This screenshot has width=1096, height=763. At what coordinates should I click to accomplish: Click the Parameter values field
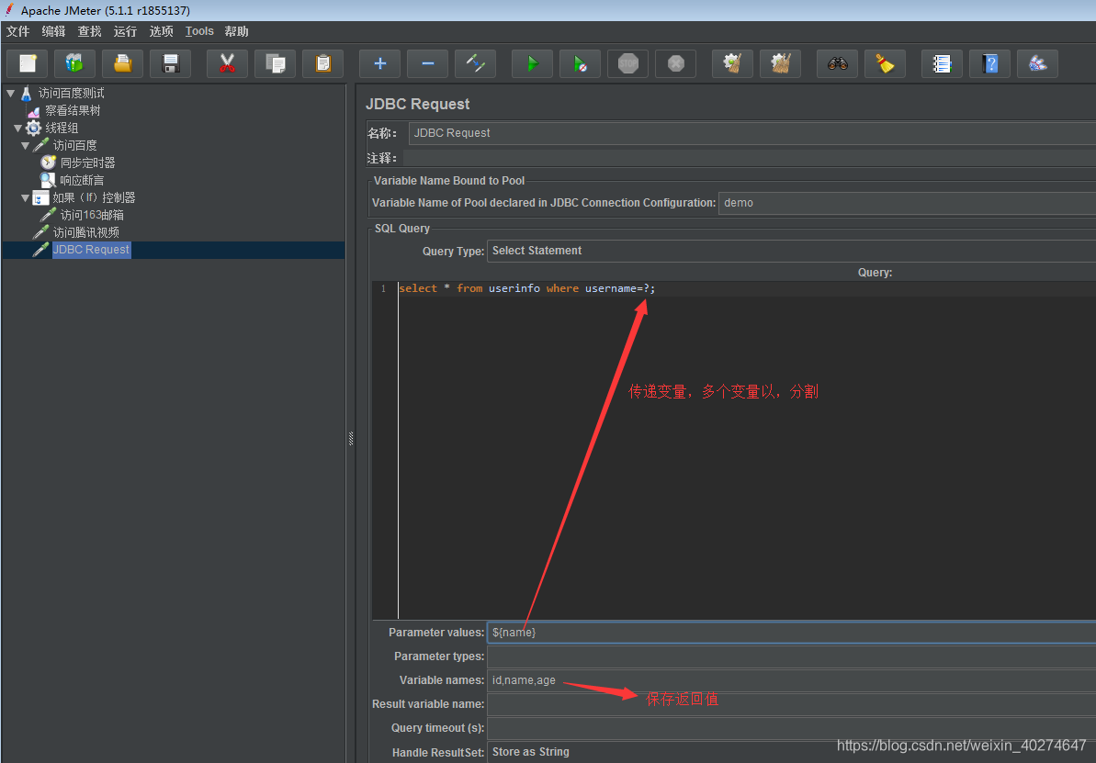pyautogui.click(x=791, y=633)
